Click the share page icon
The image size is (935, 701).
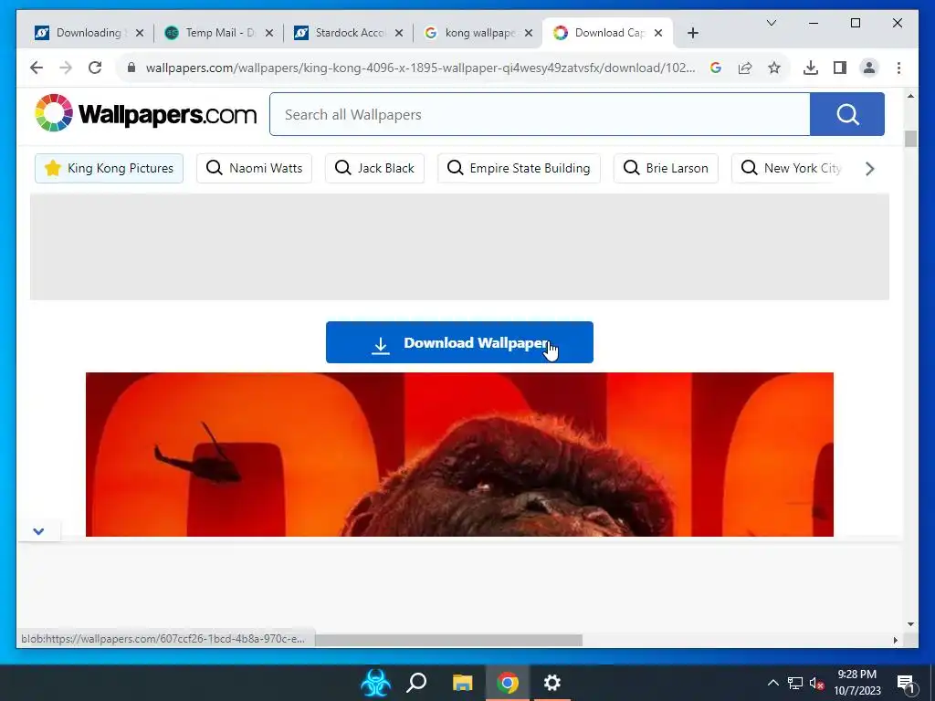(x=745, y=68)
